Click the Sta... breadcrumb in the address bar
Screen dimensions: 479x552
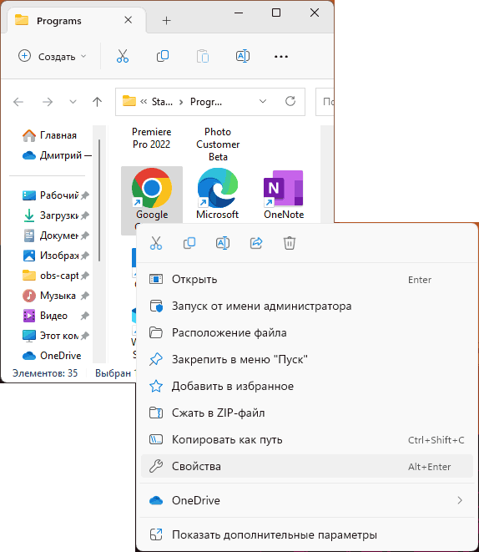tap(162, 102)
